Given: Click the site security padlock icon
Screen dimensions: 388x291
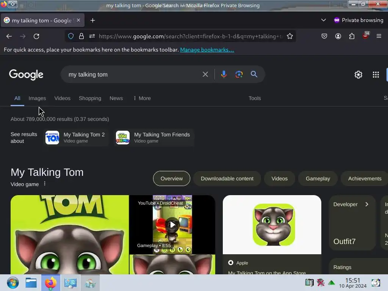Looking at the screenshot, I should point(81,36).
